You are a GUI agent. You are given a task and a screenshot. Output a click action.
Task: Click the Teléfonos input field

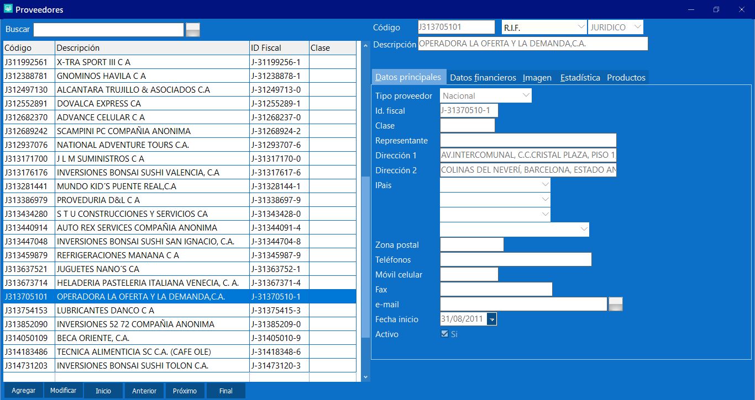[x=516, y=259]
